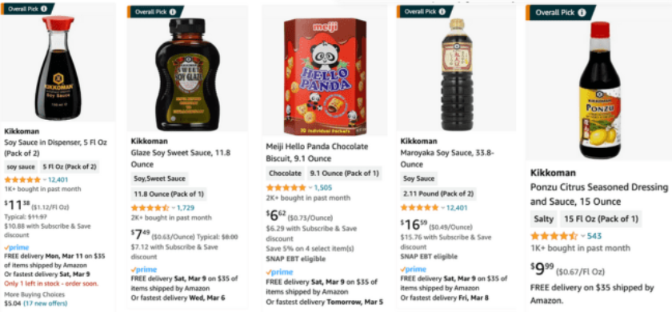Select the 9.1 Ounce (Pack of 1) option

(x=345, y=173)
